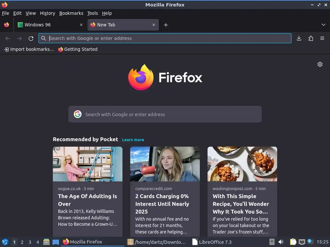Expand the list all tabs chevron
The image size is (330, 247).
pyautogui.click(x=324, y=25)
